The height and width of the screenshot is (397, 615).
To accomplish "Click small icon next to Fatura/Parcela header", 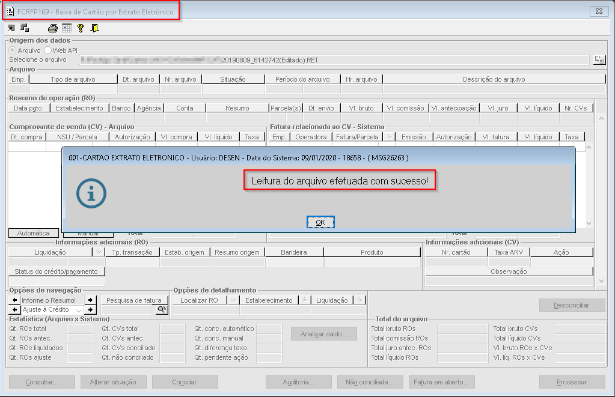I will tap(389, 136).
